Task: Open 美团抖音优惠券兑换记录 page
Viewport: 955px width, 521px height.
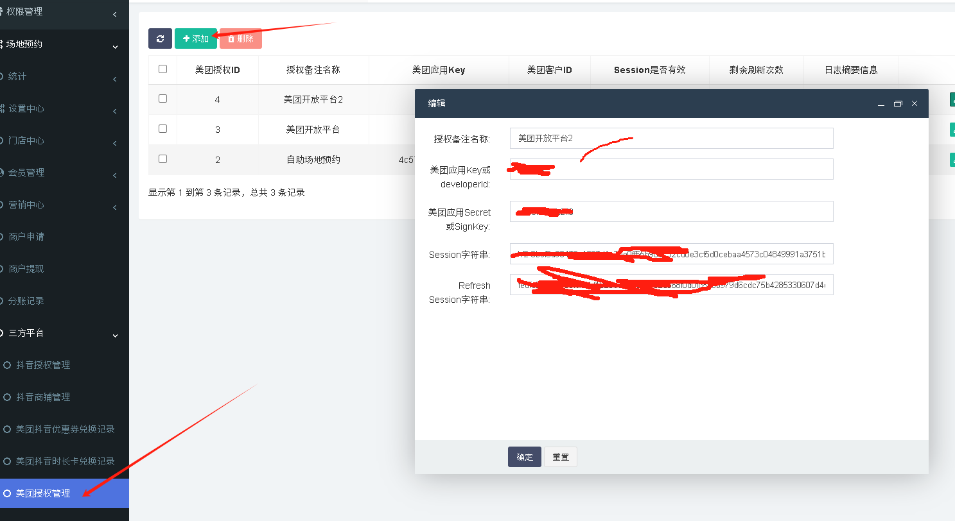Action: tap(64, 429)
